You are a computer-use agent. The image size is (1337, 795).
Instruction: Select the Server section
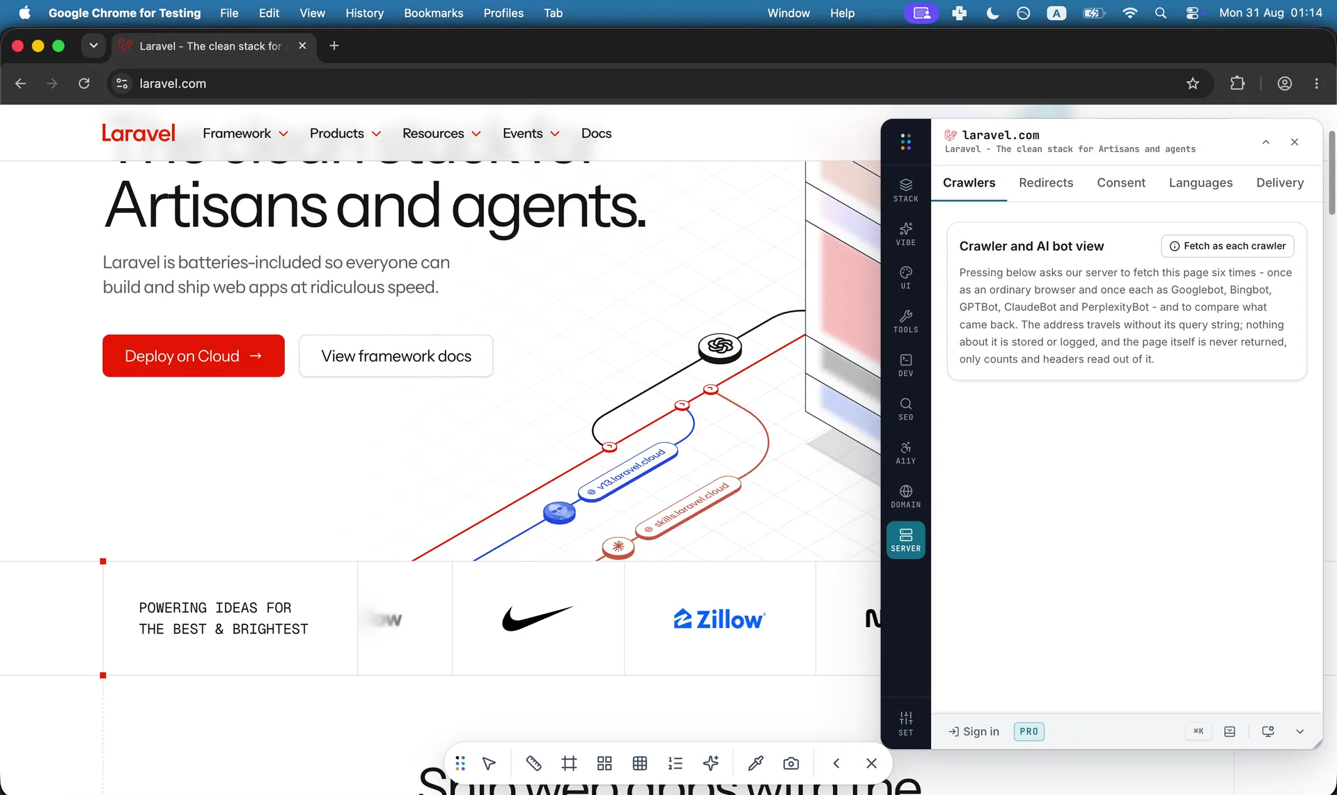[x=905, y=540]
